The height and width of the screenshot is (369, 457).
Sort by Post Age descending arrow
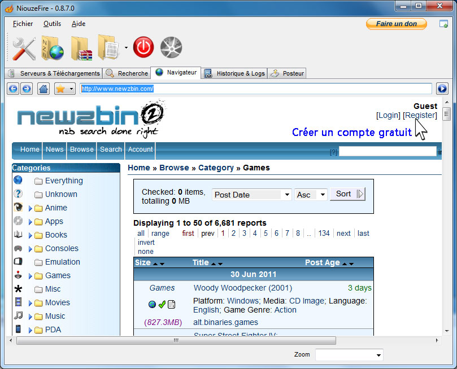[351, 263]
